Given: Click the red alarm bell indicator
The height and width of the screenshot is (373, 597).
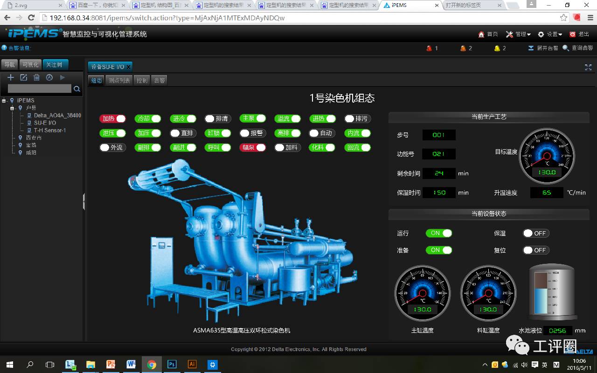Looking at the screenshot, I should (429, 48).
